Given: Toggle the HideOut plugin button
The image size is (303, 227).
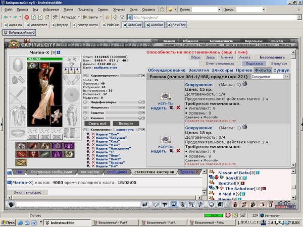Looking at the screenshot, I should click(111, 25).
